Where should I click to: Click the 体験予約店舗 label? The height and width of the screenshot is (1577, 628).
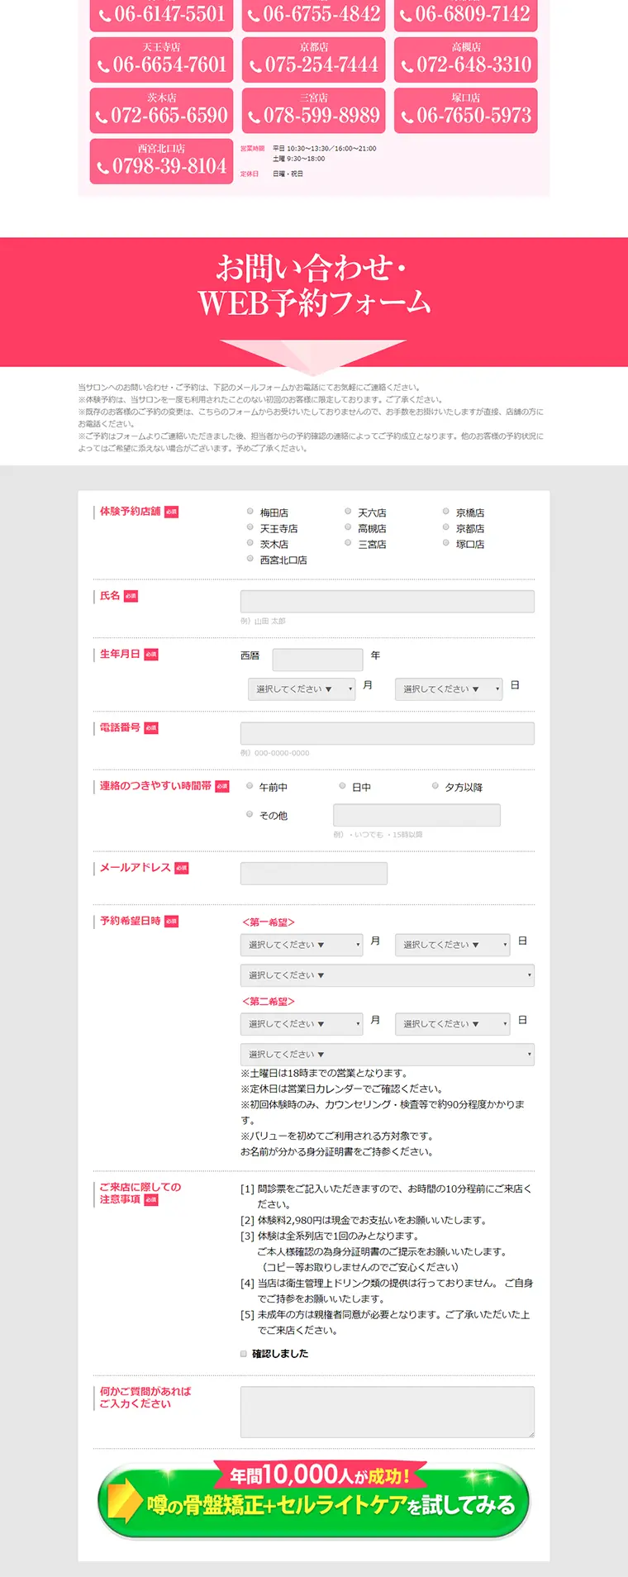pos(131,512)
